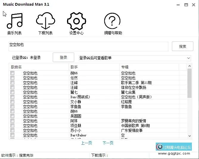
Task: Click album 空空如也（男声版）
Action: (136, 97)
